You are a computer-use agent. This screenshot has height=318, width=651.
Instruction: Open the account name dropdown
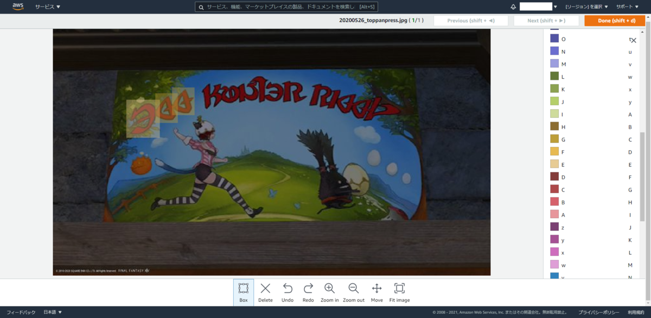pos(538,7)
